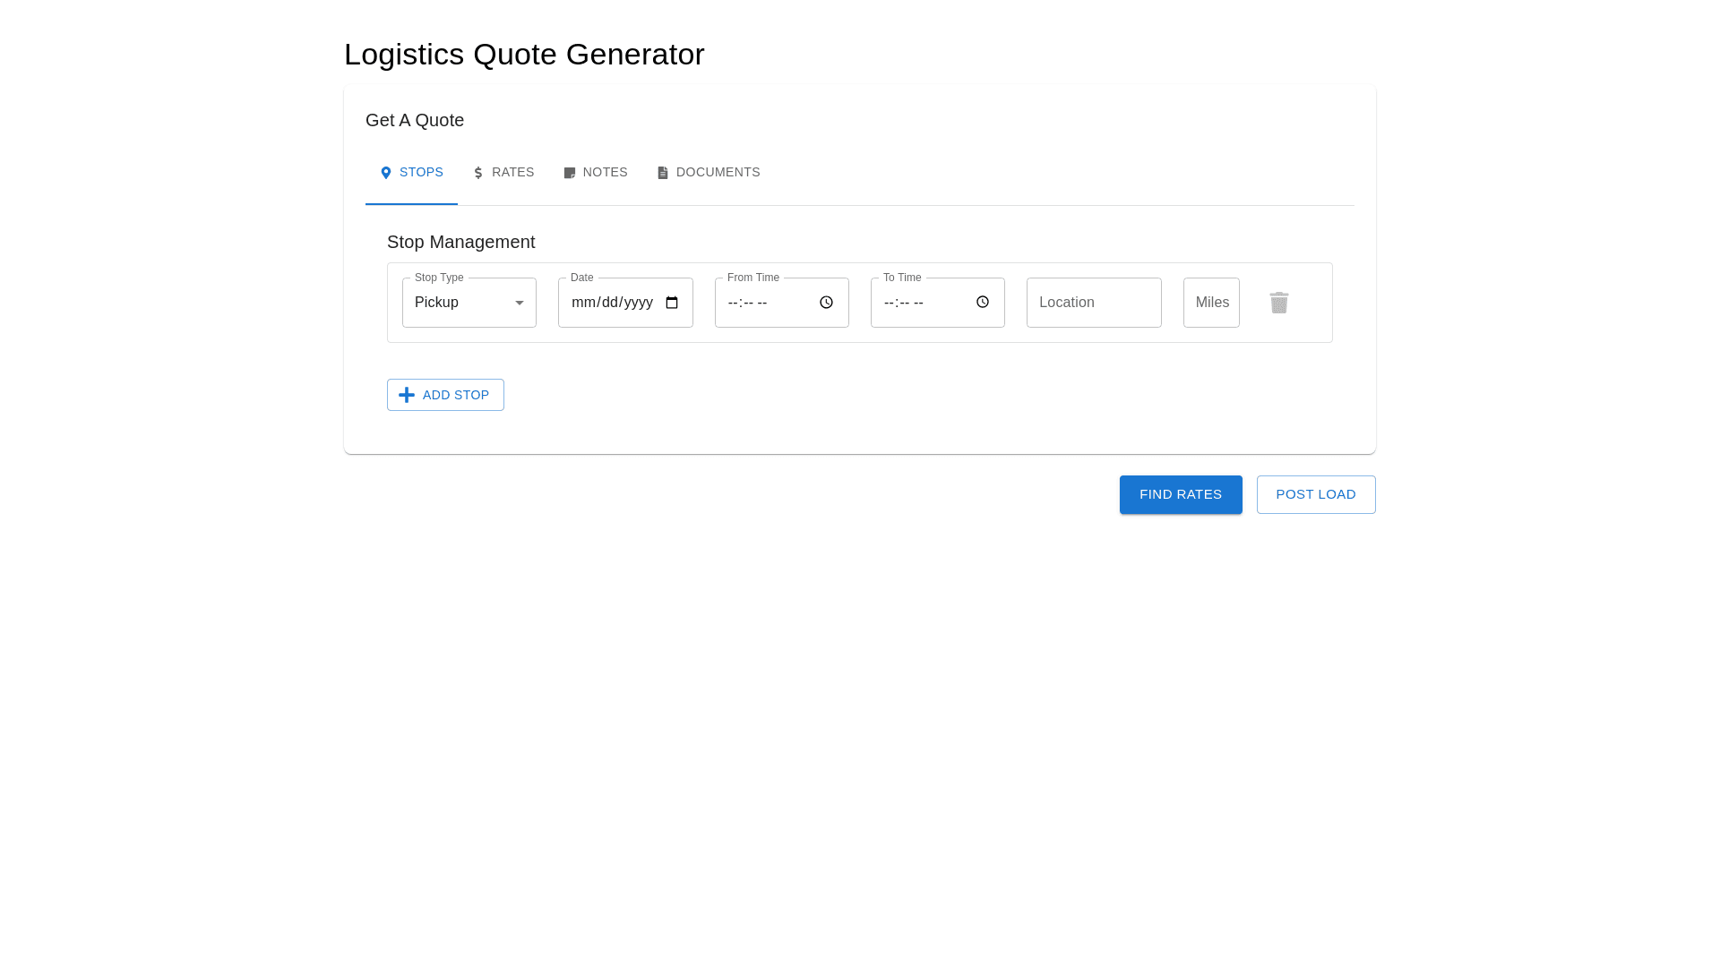Open the date picker calendar icon
Viewport: 1720px width, 967px height.
tap(672, 303)
